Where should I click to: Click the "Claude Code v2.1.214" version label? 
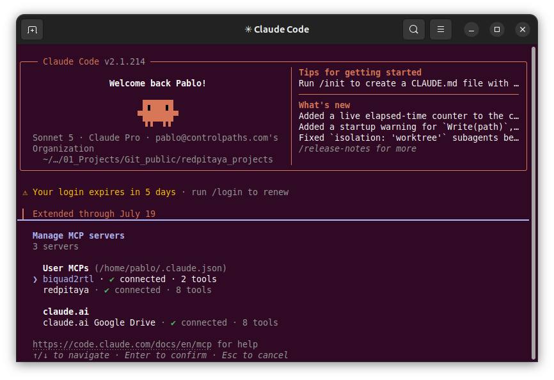(x=94, y=61)
